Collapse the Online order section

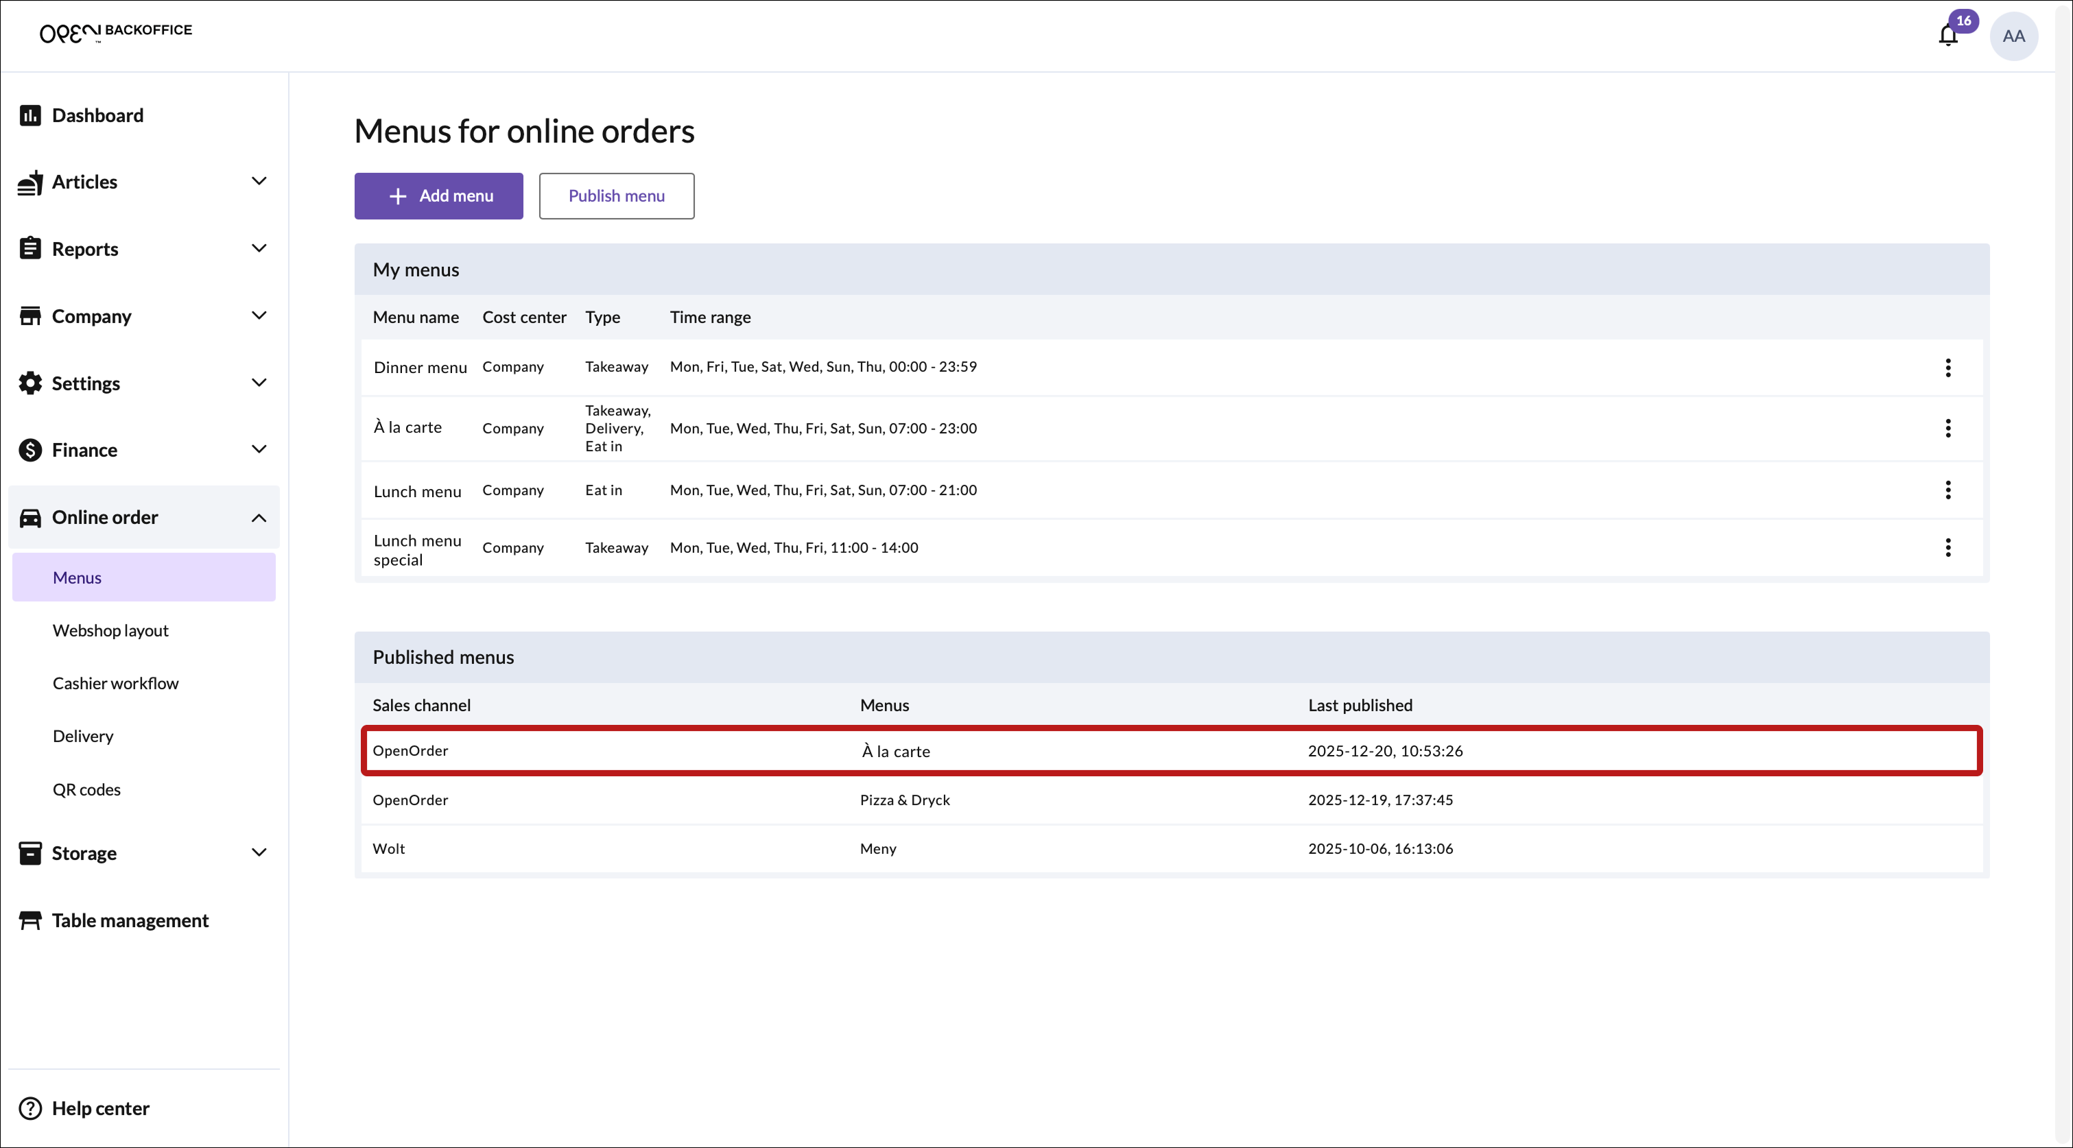click(259, 517)
